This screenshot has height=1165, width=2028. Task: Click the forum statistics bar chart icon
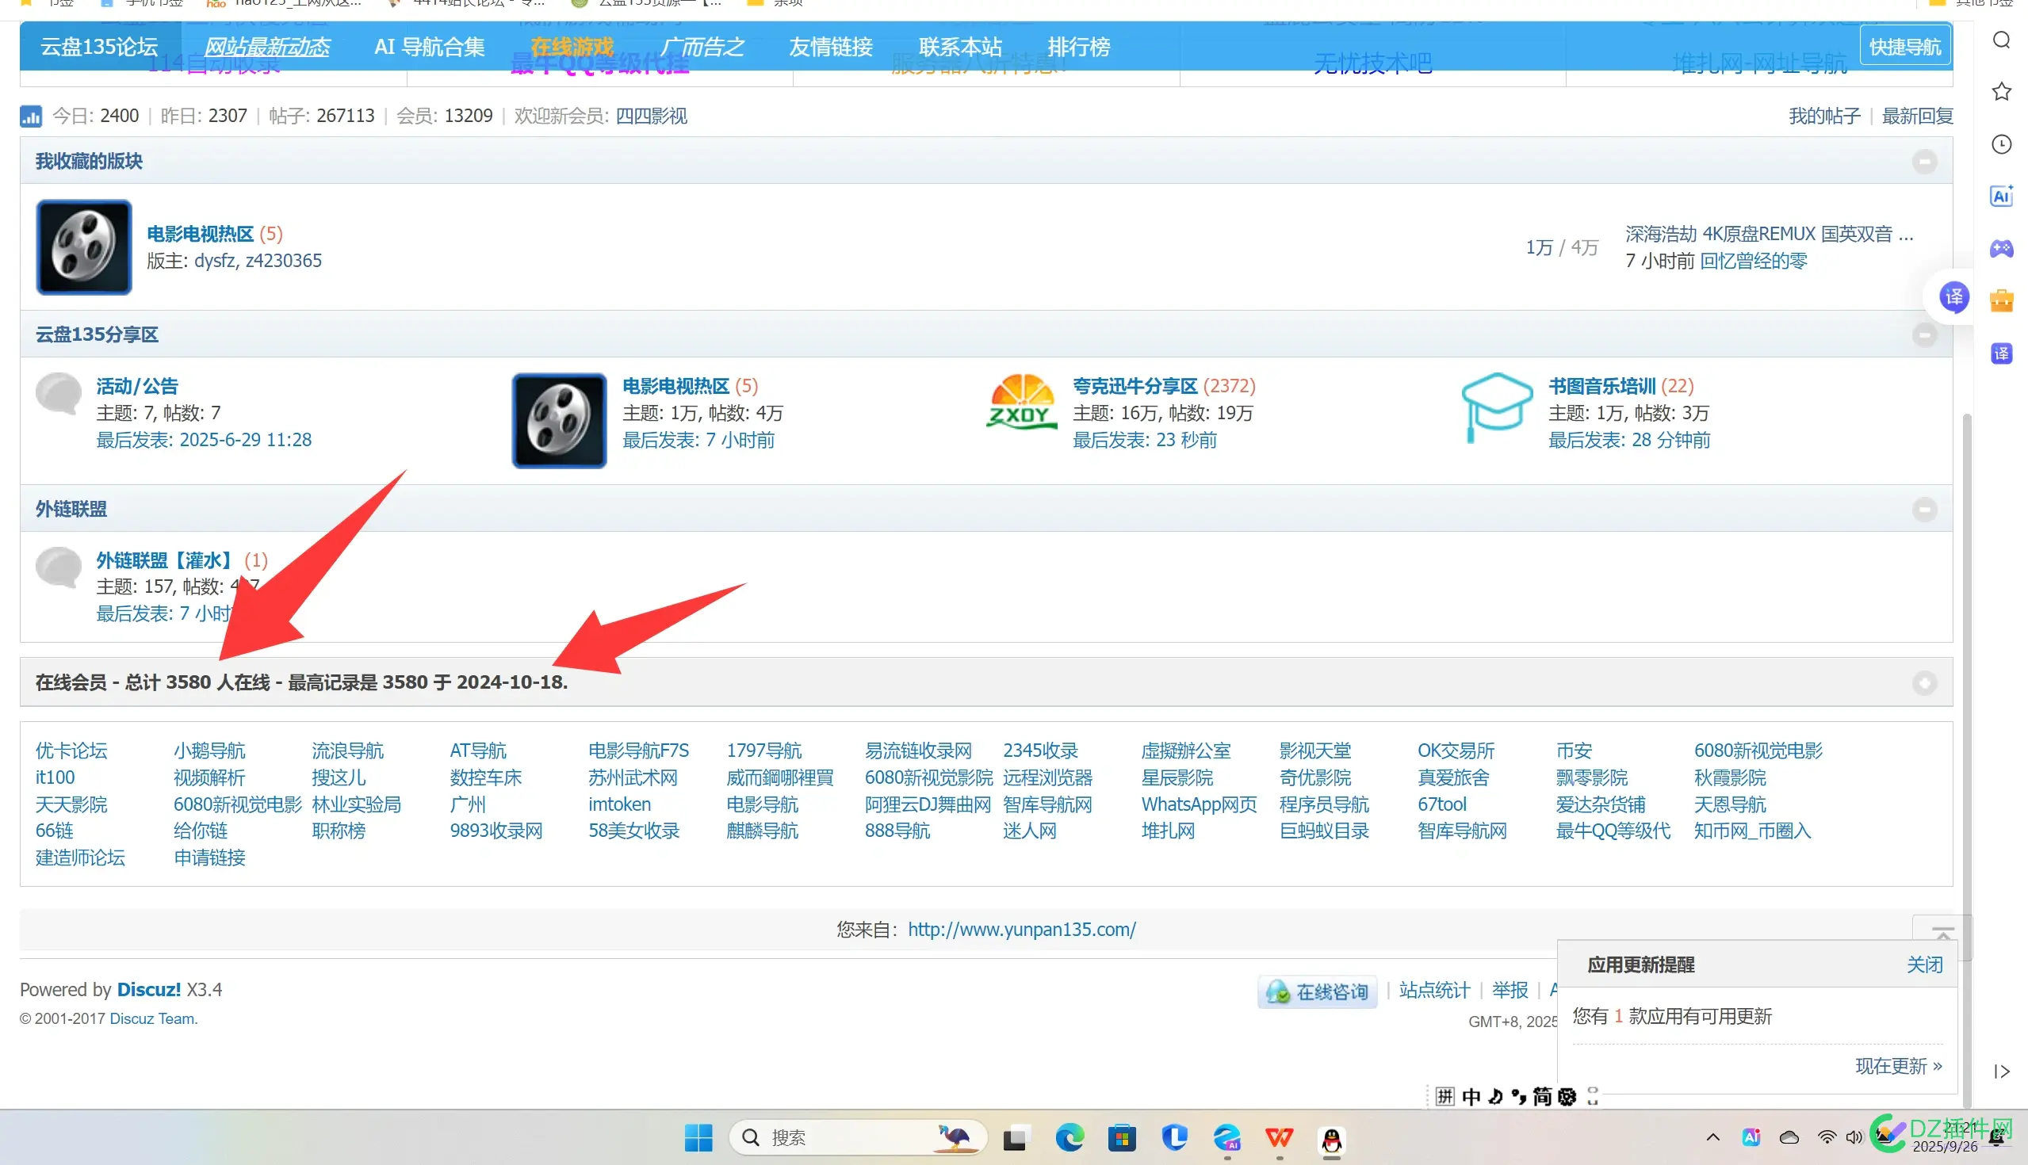point(30,116)
